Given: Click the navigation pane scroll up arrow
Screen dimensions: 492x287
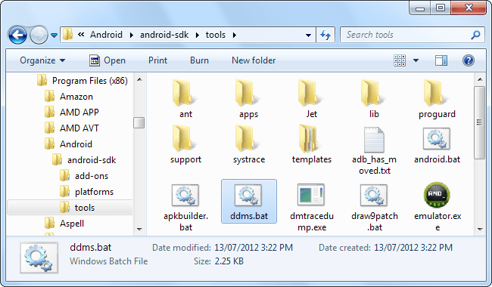Looking at the screenshot, I should point(139,79).
